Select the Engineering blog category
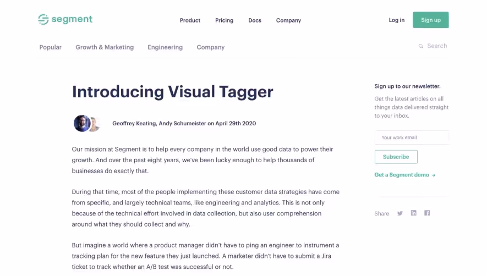This screenshot has width=487, height=276. pyautogui.click(x=165, y=47)
